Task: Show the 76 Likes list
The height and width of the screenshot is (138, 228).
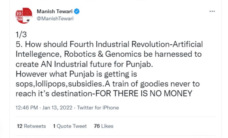Action: tap(103, 126)
